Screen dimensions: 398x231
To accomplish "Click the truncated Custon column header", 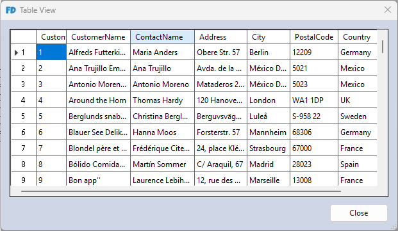I will [x=51, y=37].
